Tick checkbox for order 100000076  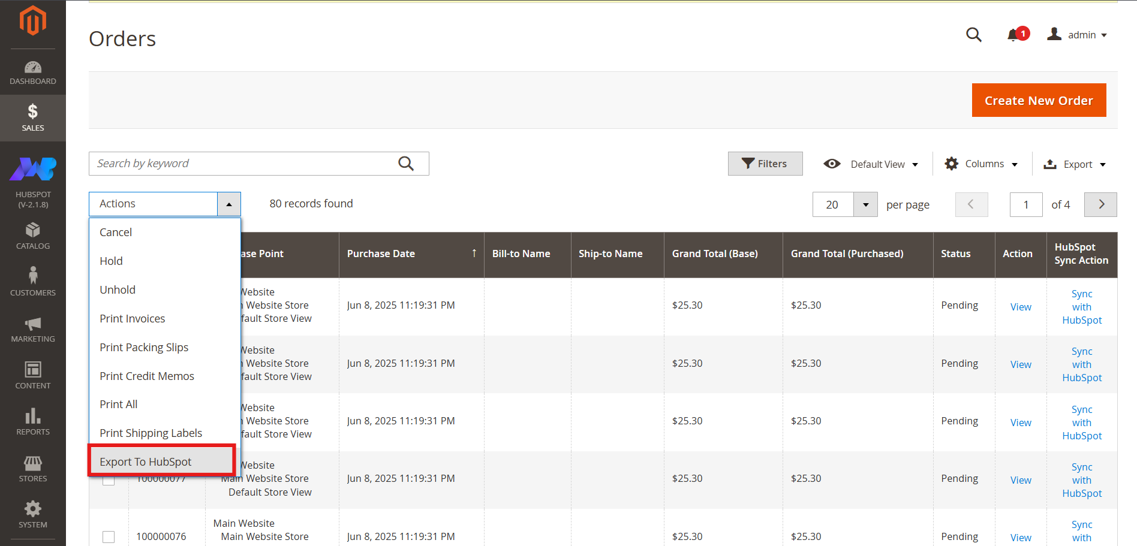[109, 537]
